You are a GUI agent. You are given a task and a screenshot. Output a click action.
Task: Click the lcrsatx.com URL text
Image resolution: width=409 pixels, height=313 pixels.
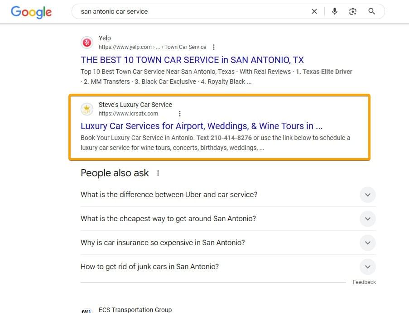128,114
